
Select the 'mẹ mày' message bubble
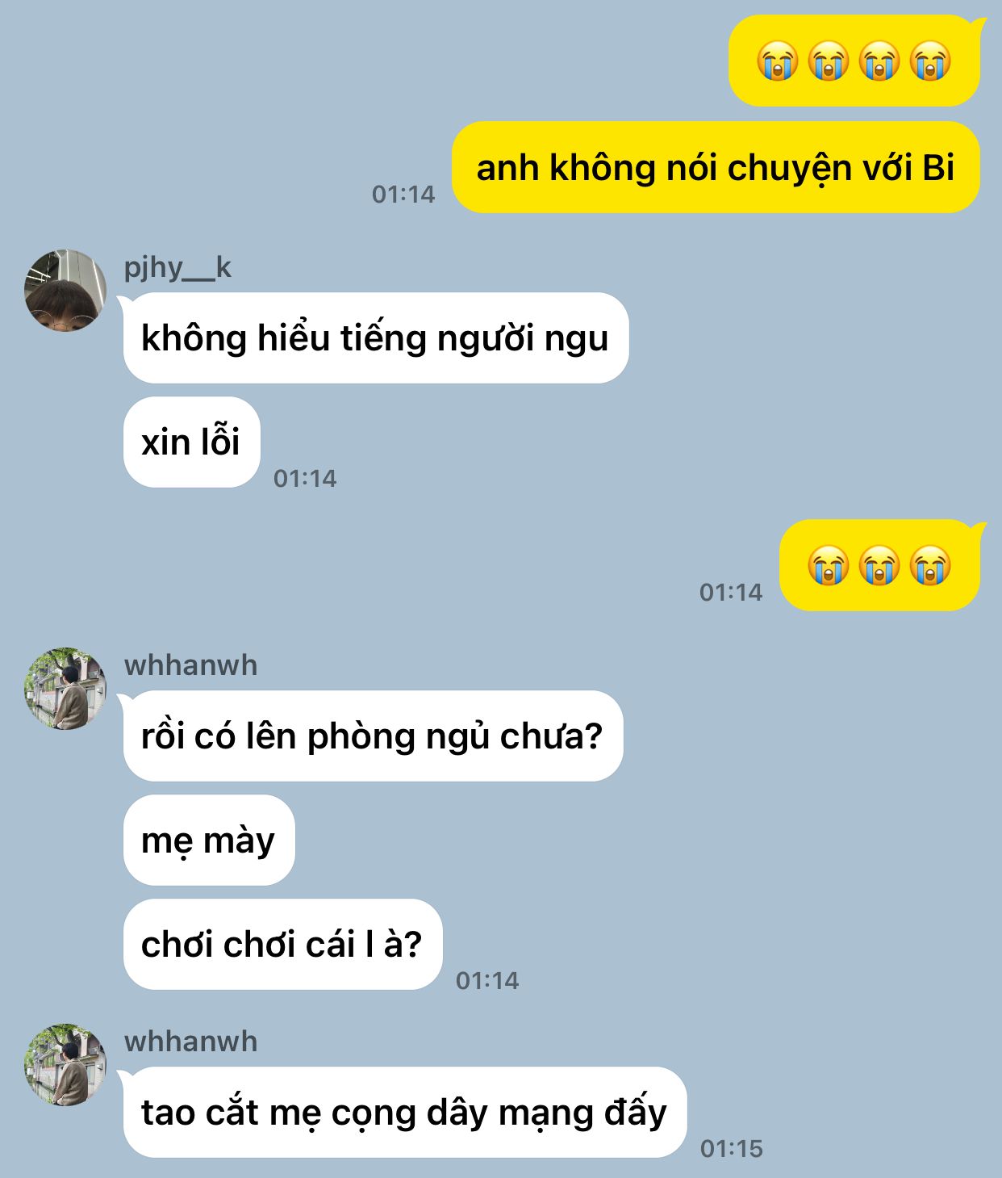pos(209,840)
